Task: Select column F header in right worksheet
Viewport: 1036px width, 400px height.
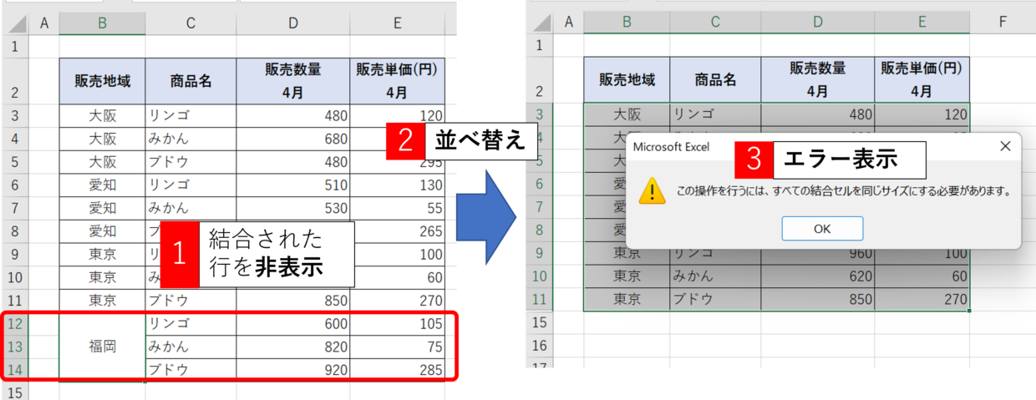Action: pos(1002,22)
